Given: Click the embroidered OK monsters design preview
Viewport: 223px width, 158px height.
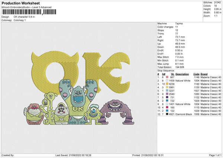Looking at the screenshot, I should (x=79, y=88).
